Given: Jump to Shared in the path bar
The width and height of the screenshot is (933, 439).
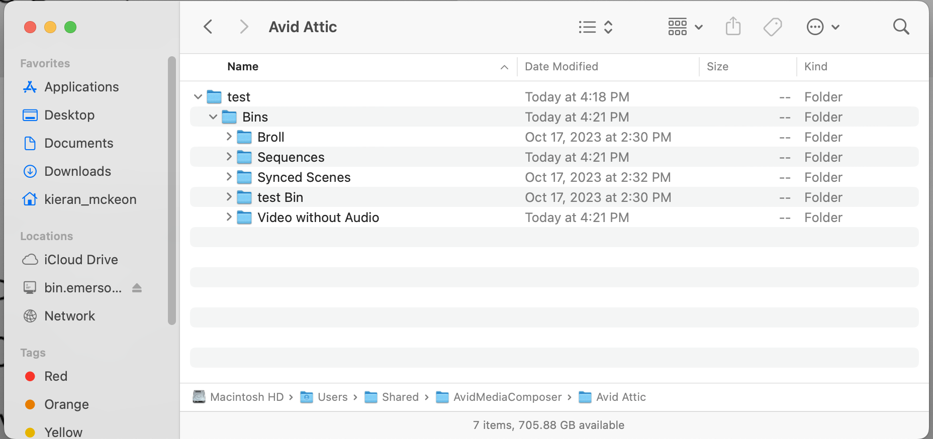Looking at the screenshot, I should click(400, 397).
